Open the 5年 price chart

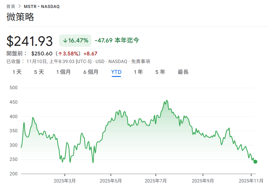coord(160,72)
